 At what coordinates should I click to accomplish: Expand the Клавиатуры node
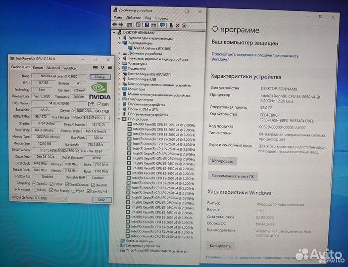pos(119,63)
